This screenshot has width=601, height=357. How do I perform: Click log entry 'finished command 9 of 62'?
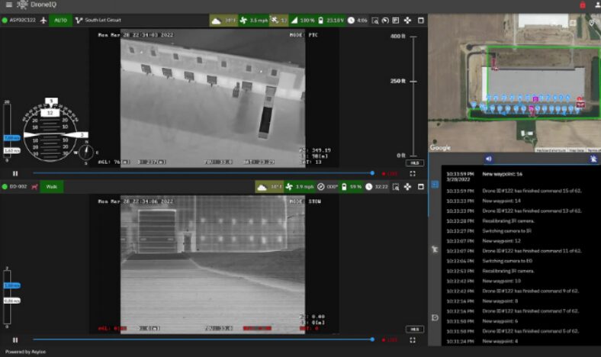coord(531,291)
